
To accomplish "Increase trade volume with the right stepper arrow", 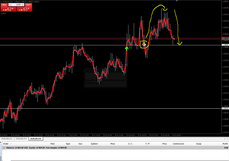I will click(22, 5).
